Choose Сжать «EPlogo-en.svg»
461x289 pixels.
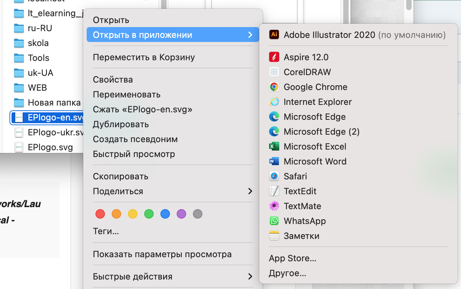(x=173, y=109)
